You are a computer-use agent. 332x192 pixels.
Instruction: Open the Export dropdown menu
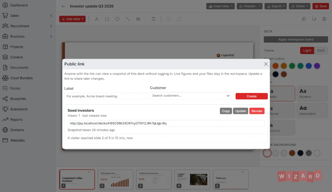click(x=275, y=6)
